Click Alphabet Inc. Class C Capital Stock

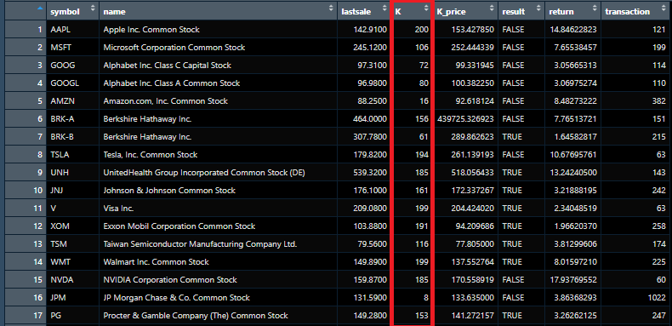[167, 66]
